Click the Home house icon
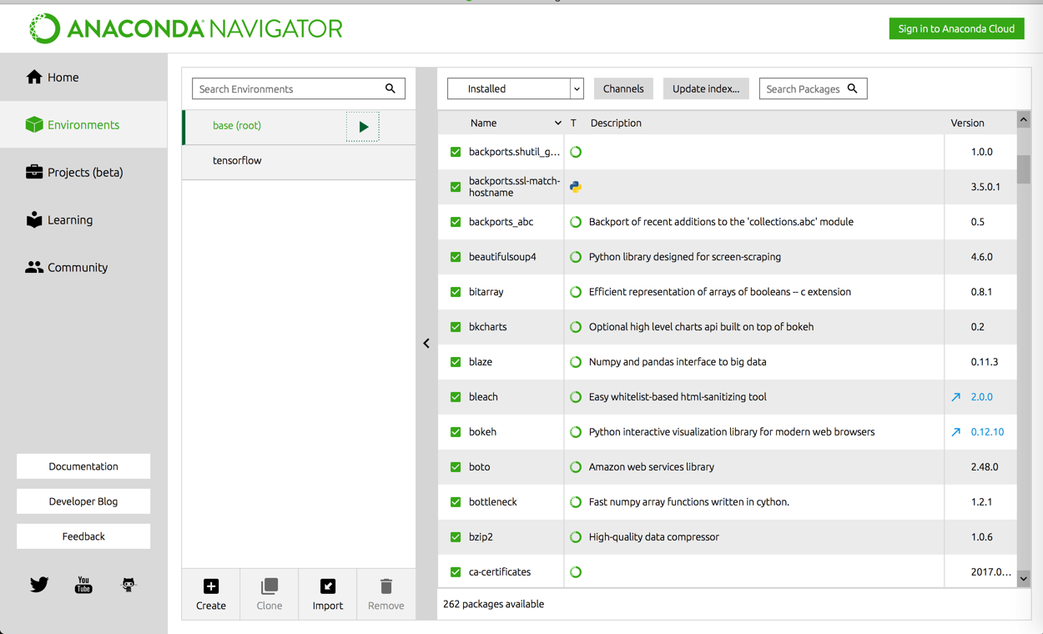Image resolution: width=1043 pixels, height=634 pixels. click(34, 77)
